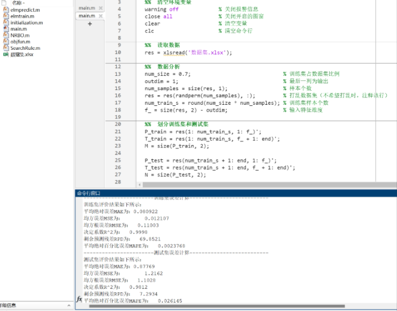Click 'f_ = size(res, 2) - outdim;' line
Image resolution: width=397 pixels, height=311 pixels.
click(186, 110)
